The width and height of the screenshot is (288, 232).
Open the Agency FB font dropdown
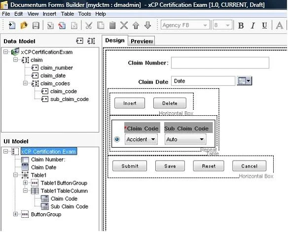[x=185, y=25]
